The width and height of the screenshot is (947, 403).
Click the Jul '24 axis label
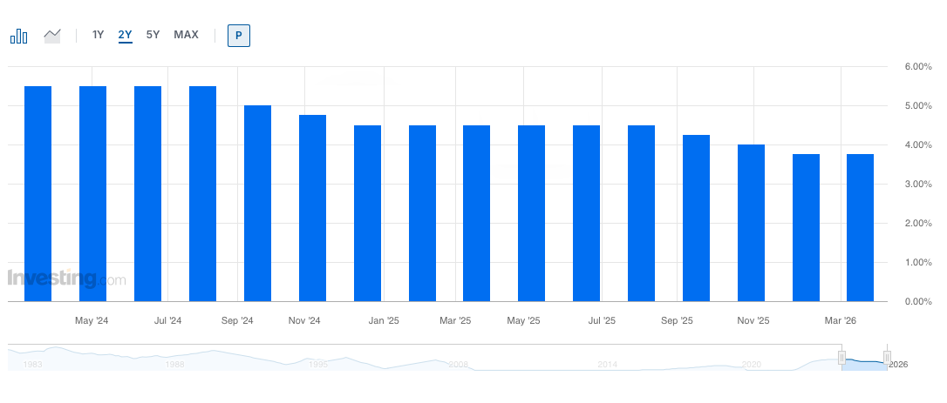click(168, 320)
